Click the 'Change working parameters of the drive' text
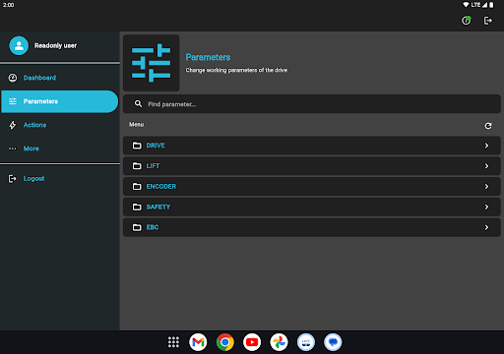This screenshot has width=504, height=354. point(236,70)
